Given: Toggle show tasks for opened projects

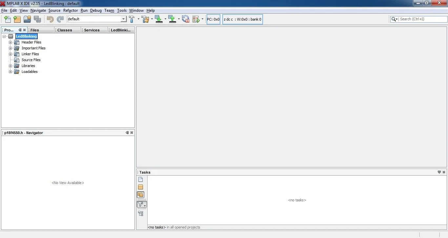Looking at the screenshot, I should 140,195.
